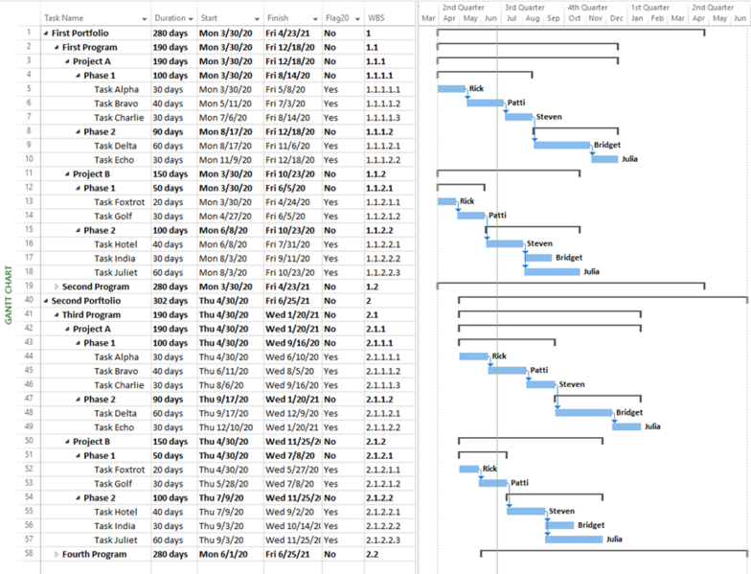Click the First Portfolio summary bar
This screenshot has height=574, width=751.
pyautogui.click(x=571, y=32)
